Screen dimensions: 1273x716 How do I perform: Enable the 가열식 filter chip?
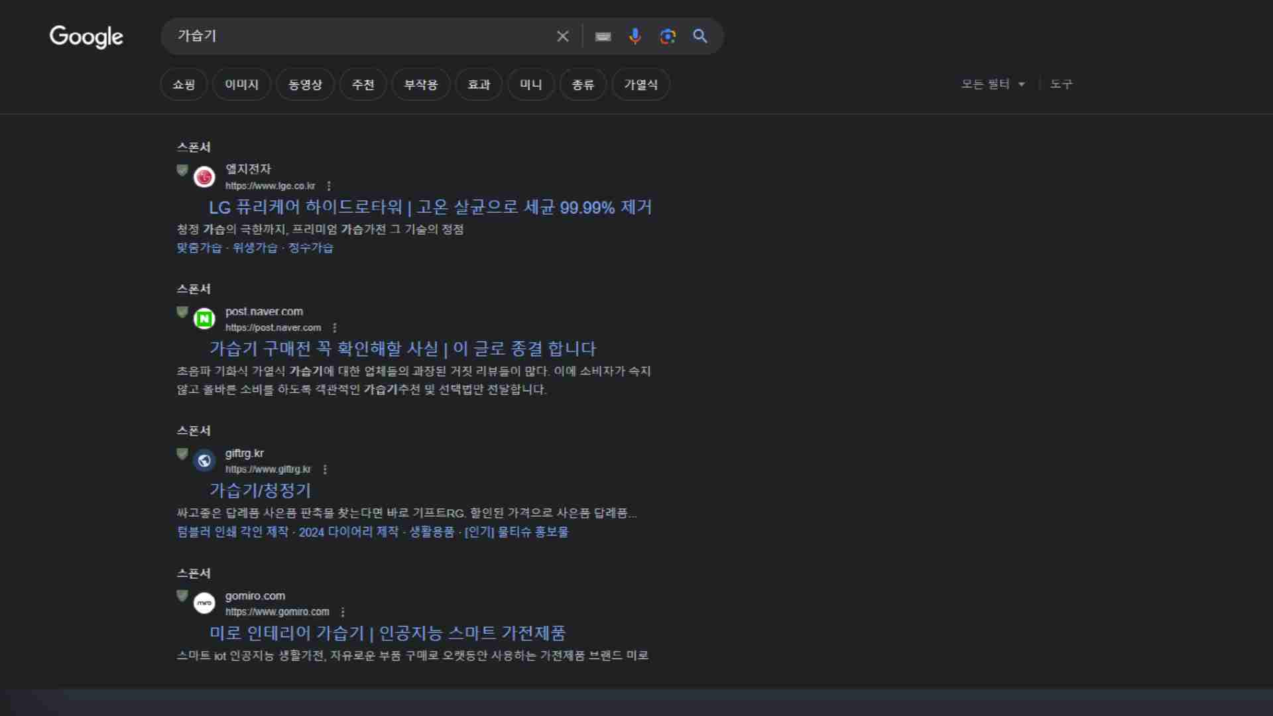pyautogui.click(x=640, y=84)
